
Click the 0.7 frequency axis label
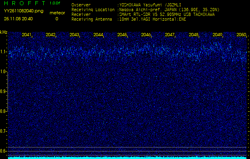coord(4,131)
